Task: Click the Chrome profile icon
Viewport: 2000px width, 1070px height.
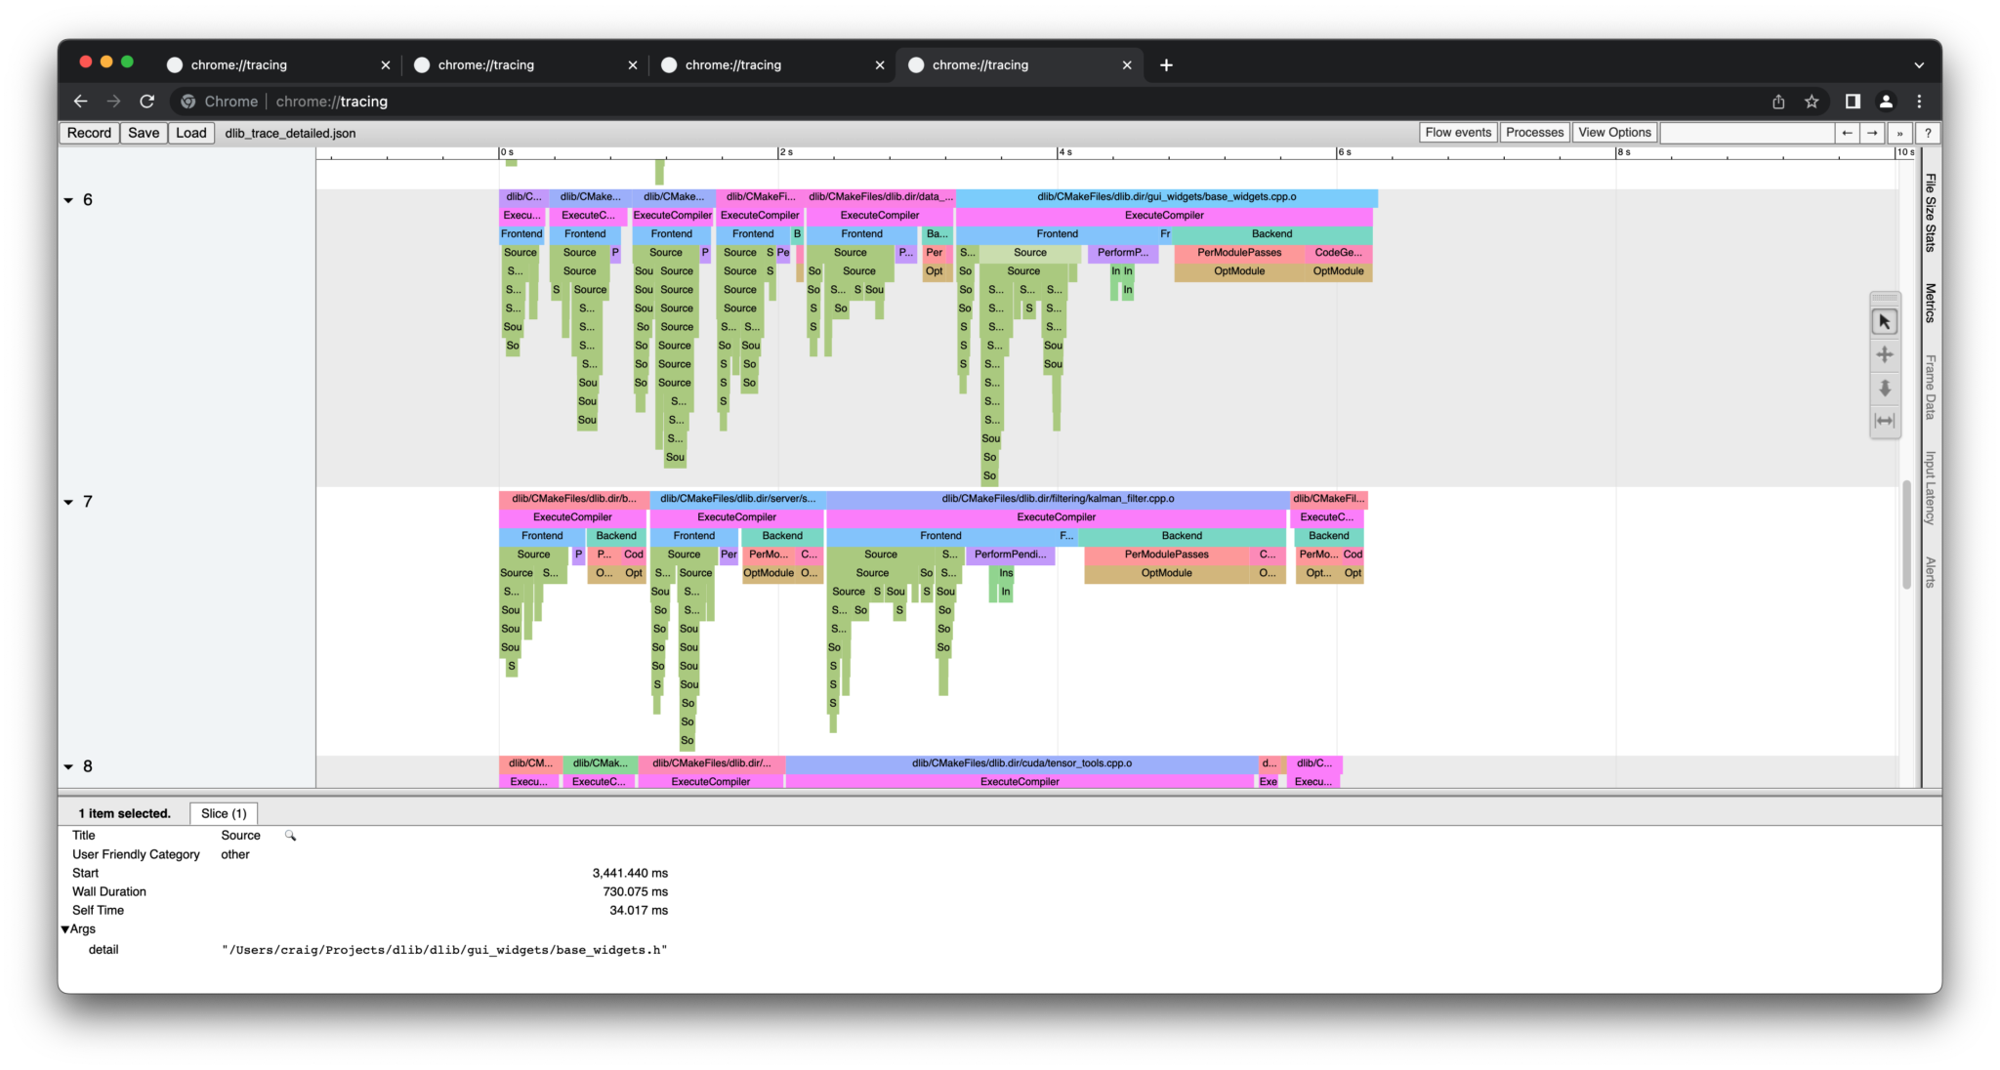Action: 1886,101
